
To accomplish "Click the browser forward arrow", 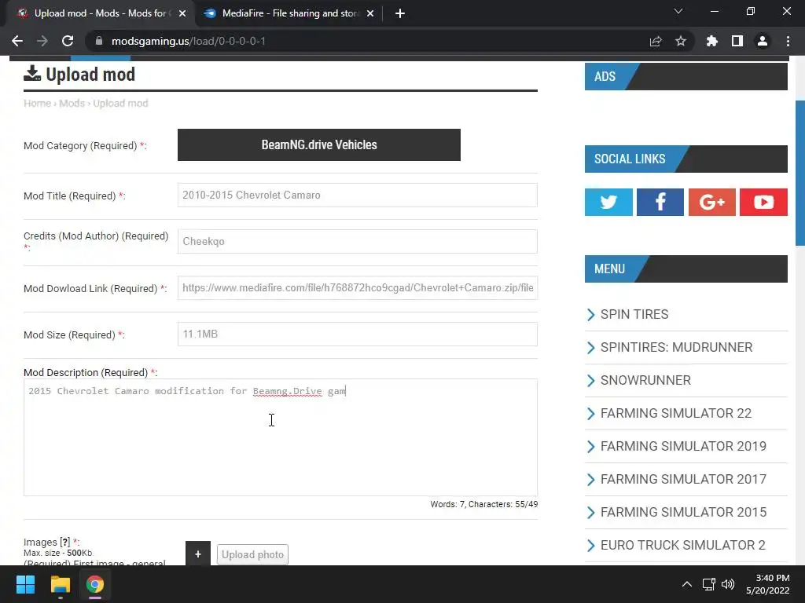I will (42, 41).
